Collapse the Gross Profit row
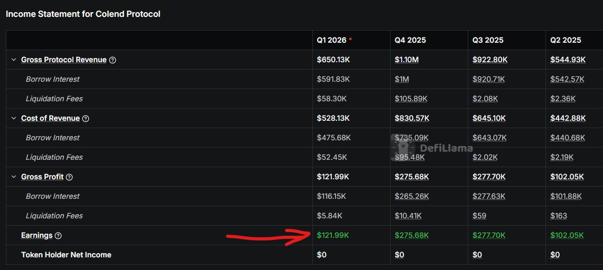 click(14, 177)
